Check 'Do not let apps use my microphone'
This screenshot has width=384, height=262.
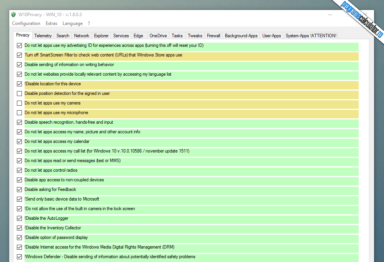20,113
